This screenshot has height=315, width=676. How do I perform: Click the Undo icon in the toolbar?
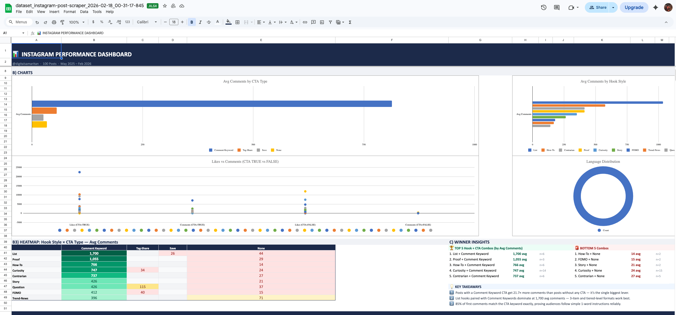point(37,22)
